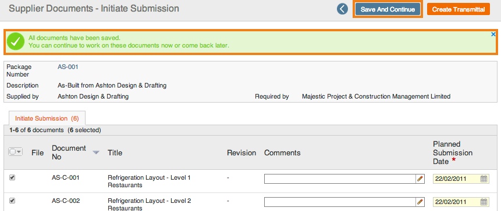Screen dimensions: 501x211
Task: Sort by Document No using arrow
Action: point(95,153)
